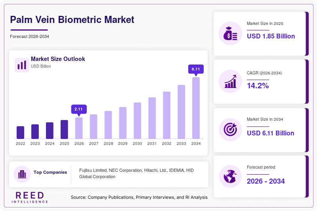Click the 14.2% CAGR value
This screenshot has width=317, height=211.
click(258, 86)
